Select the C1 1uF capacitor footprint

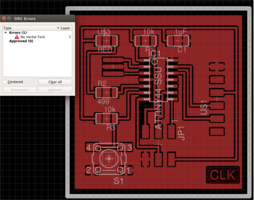point(178,41)
